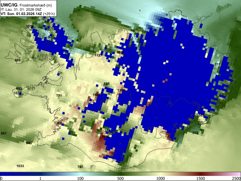Click the legend tick label 1500

(x=201, y=178)
